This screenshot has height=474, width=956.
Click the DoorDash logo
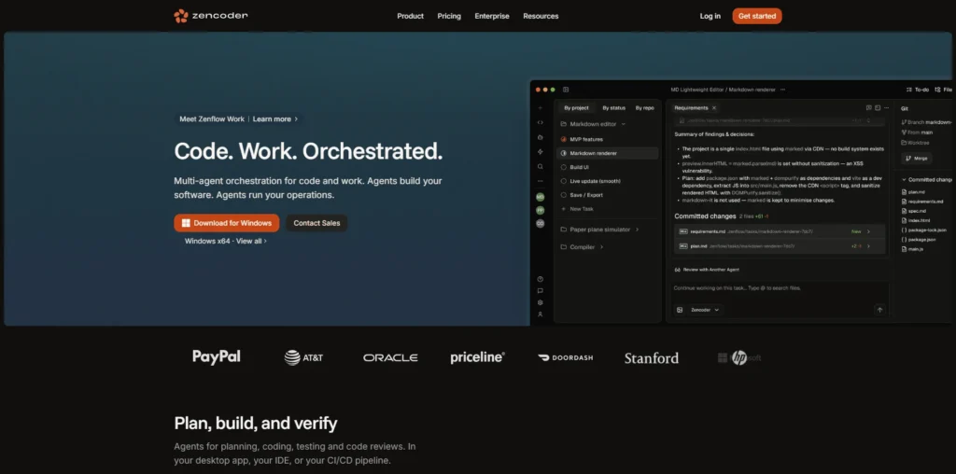tap(565, 357)
